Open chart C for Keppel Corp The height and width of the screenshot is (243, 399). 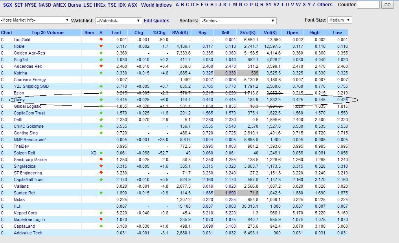(x=2, y=213)
